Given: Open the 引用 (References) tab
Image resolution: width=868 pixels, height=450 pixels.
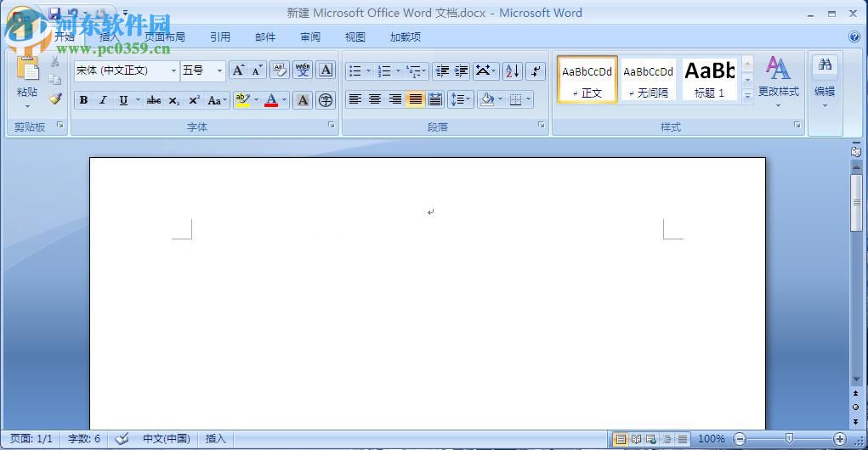Looking at the screenshot, I should (x=220, y=37).
